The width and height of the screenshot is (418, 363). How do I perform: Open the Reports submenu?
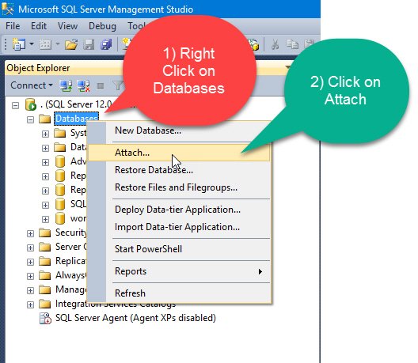(x=179, y=271)
